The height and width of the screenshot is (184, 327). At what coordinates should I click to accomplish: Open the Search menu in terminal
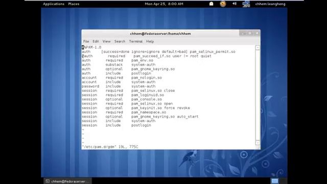point(120,41)
